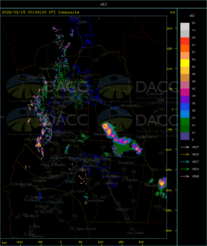Pick the red 60–65 dBZ swatch
Screen dimensions: 207x246
tap(185, 41)
